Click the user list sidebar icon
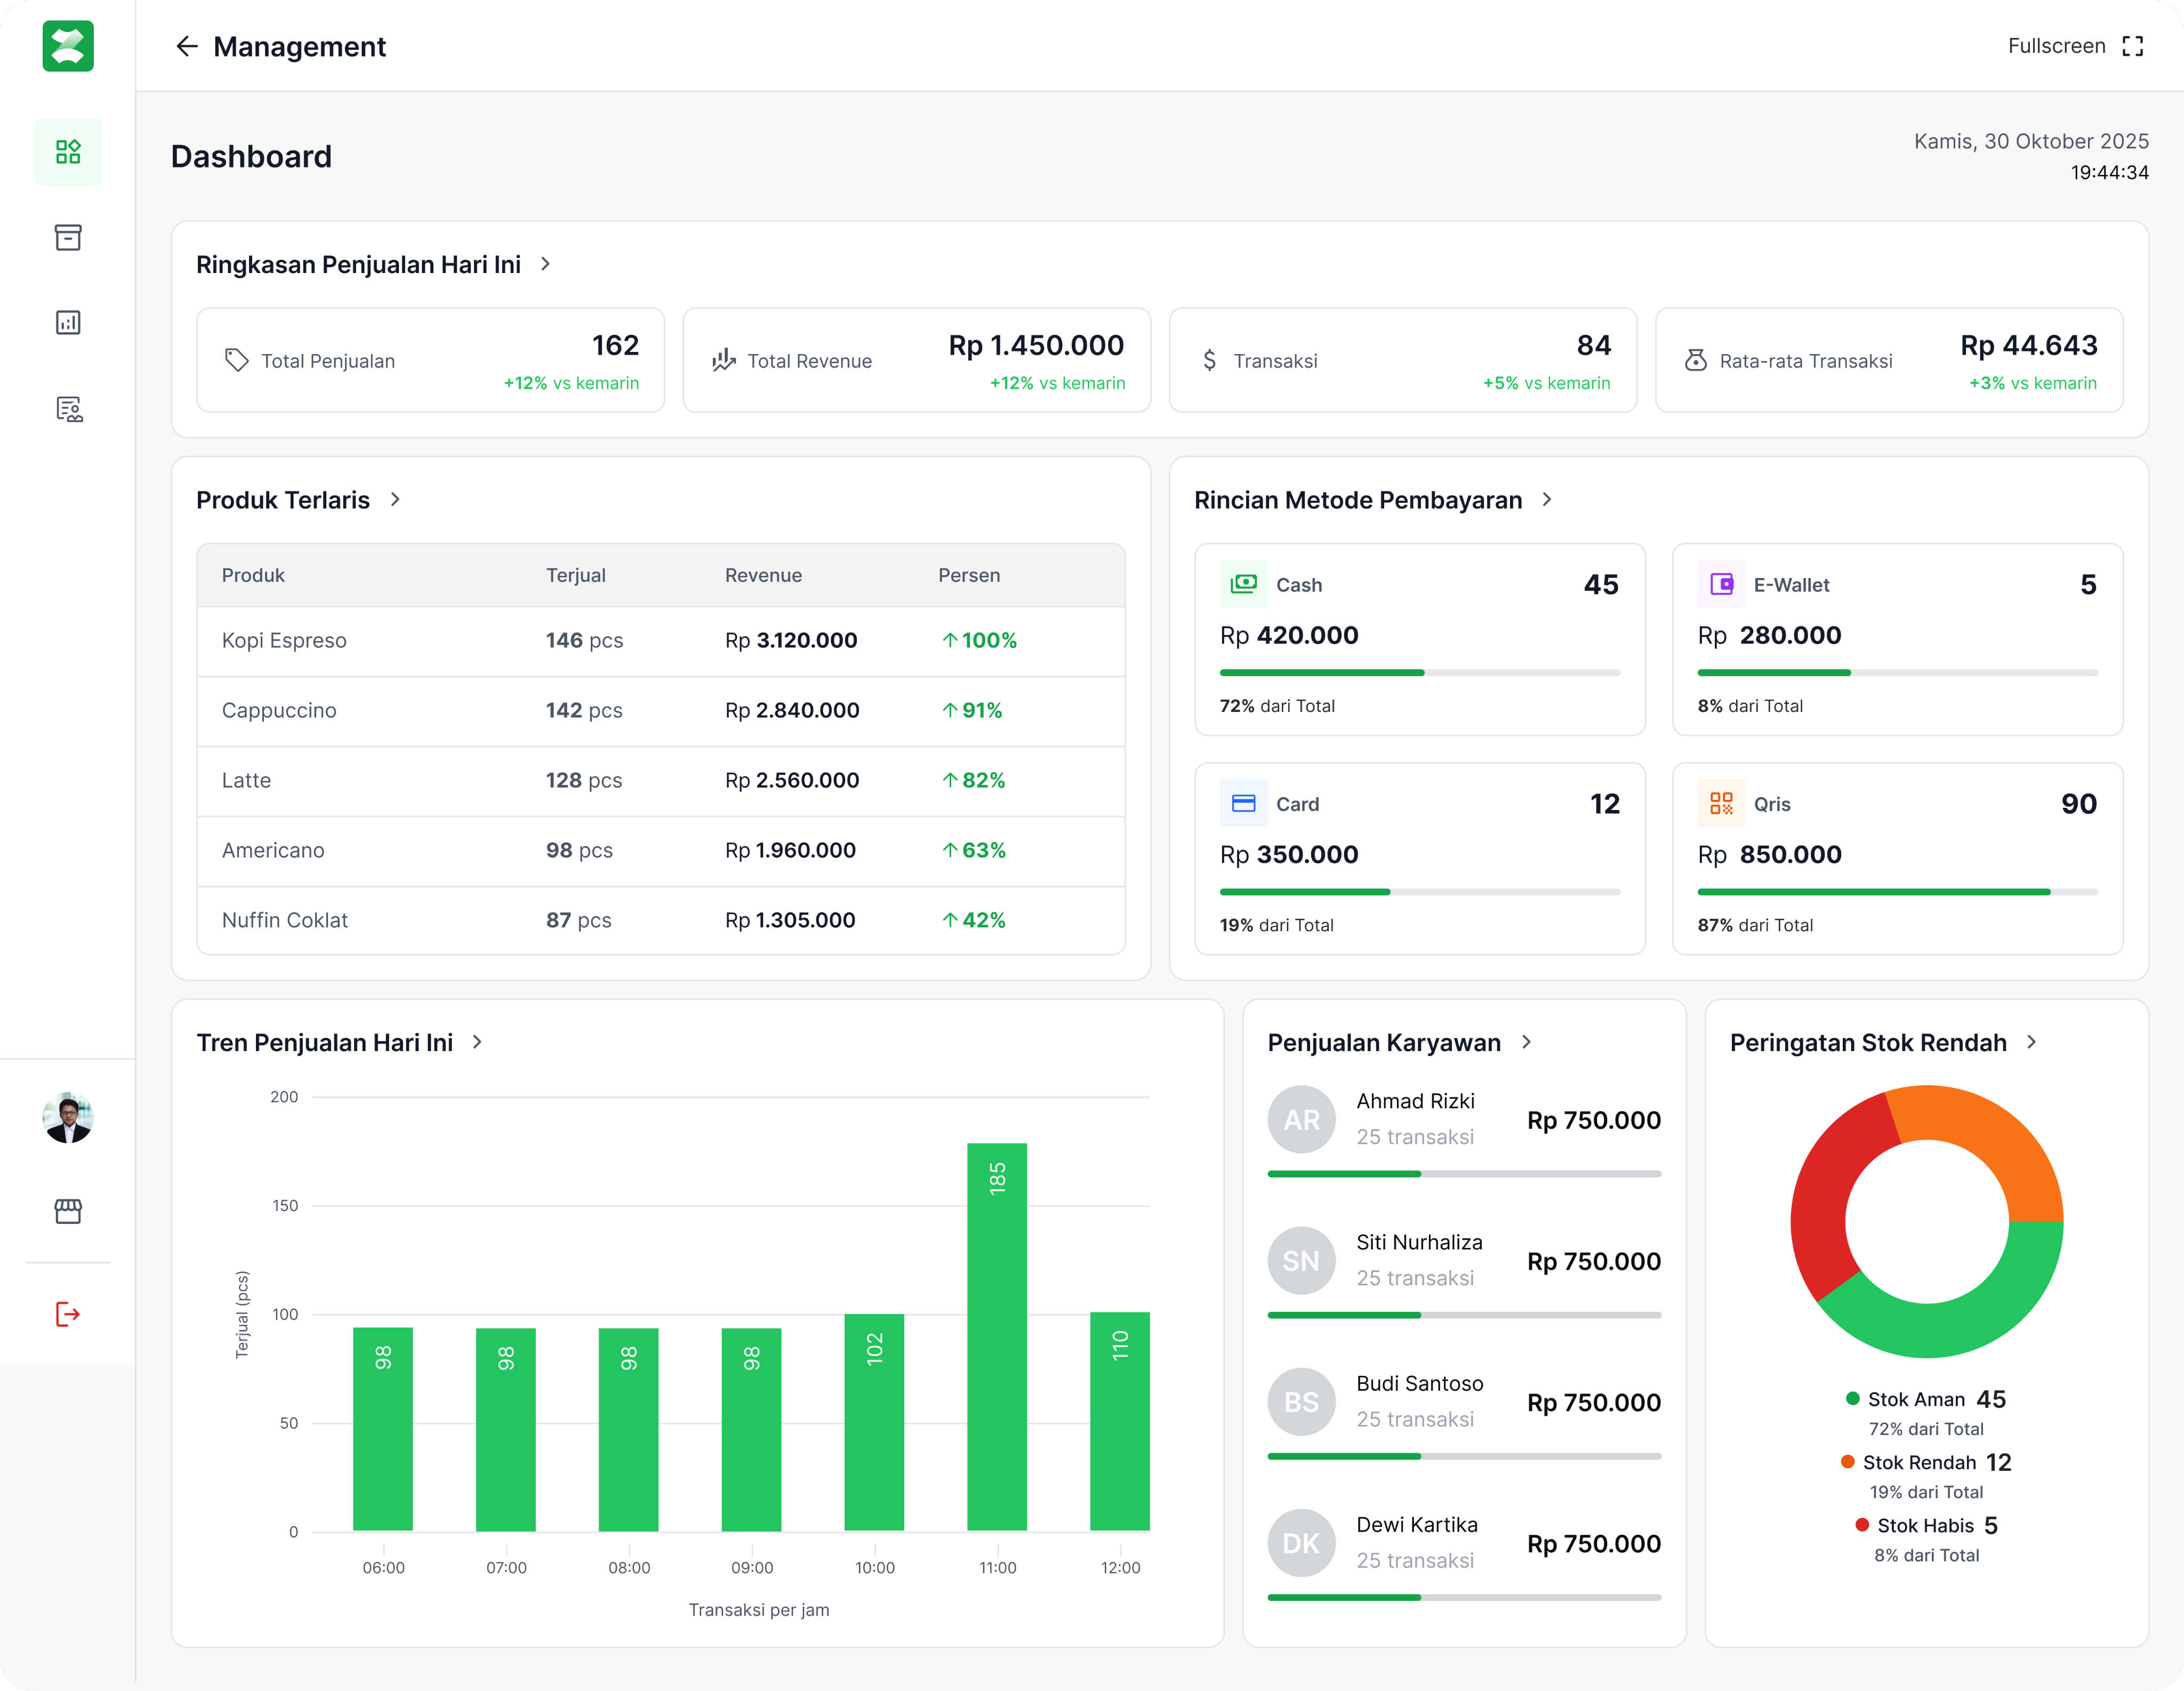This screenshot has height=1691, width=2184. click(68, 408)
